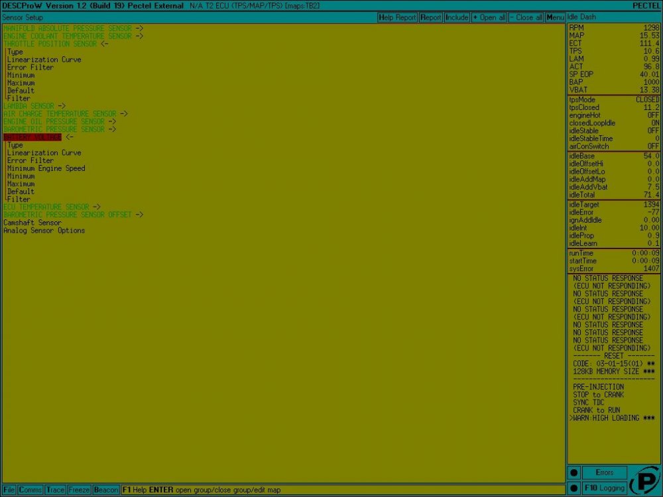Click the Include toolbar button
Image resolution: width=663 pixels, height=497 pixels.
[x=456, y=17]
